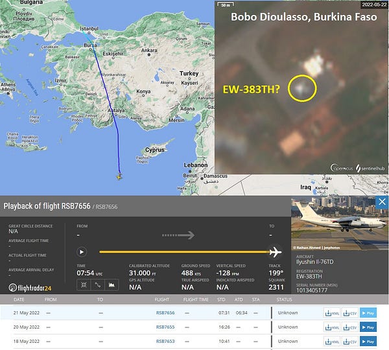Click STD value 16:26 in second row
This screenshot has height=350, width=389.
click(x=224, y=327)
